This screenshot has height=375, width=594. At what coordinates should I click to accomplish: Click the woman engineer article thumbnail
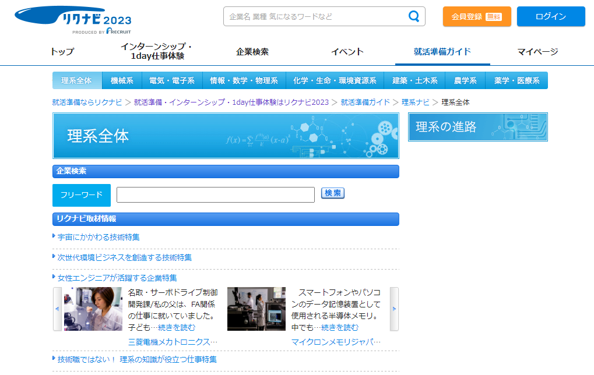(93, 309)
